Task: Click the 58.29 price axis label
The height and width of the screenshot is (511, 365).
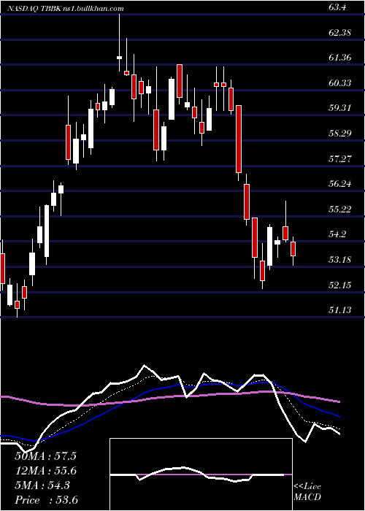Action: 340,134
